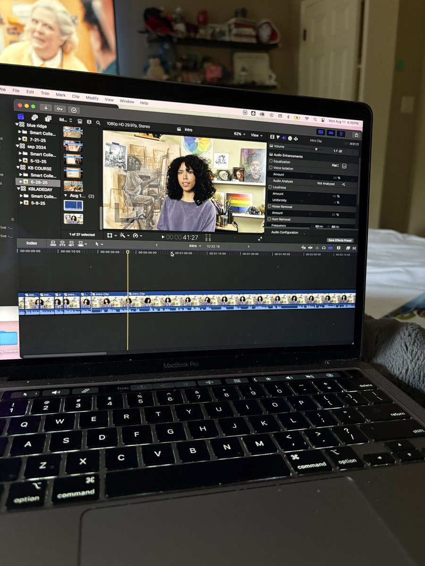
Task: Enable the Loudness checkbox
Action: (270, 187)
